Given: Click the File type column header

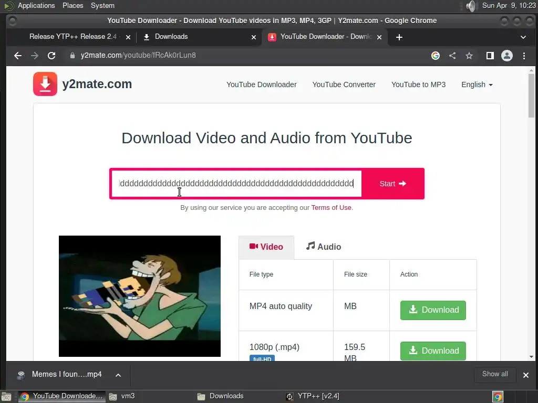Looking at the screenshot, I should click(x=262, y=274).
